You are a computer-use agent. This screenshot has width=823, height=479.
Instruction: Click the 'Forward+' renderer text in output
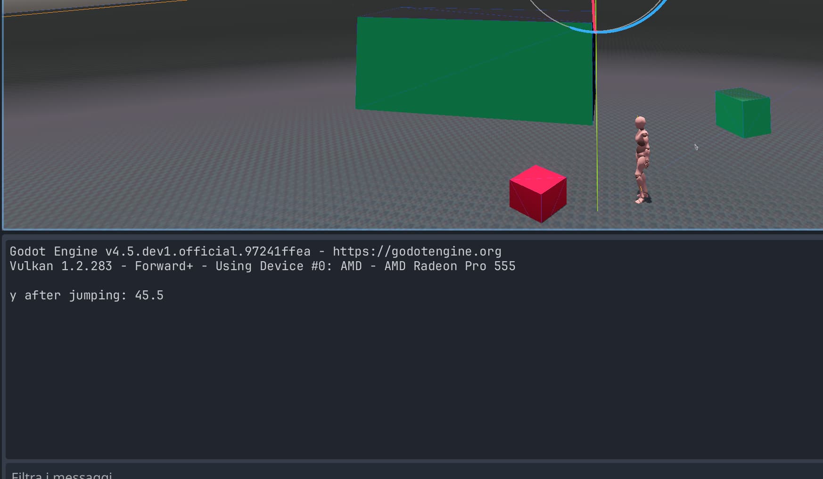pos(164,266)
